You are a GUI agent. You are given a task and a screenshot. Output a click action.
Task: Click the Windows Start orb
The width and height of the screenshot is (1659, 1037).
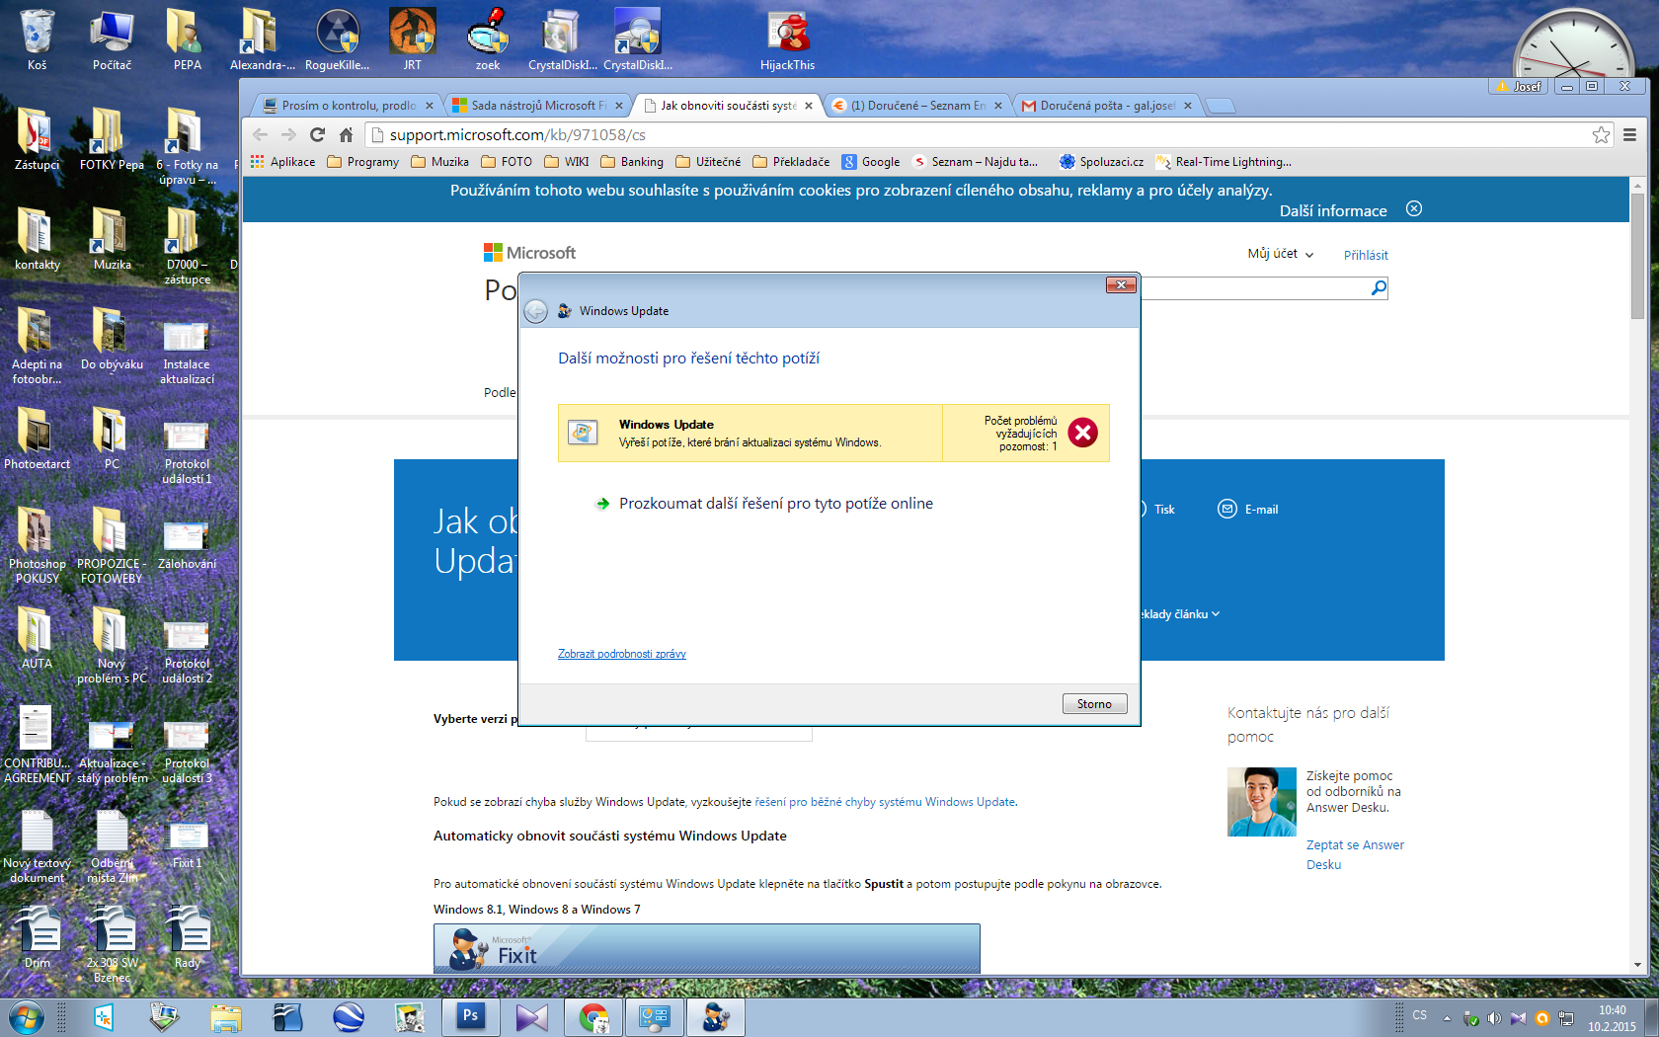tap(27, 1016)
